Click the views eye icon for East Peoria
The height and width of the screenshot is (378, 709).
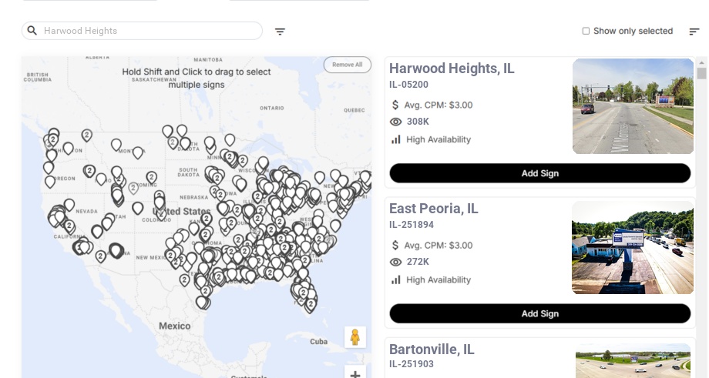(396, 262)
